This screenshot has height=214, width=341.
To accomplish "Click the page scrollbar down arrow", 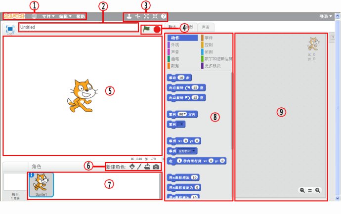I will tap(338, 198).
